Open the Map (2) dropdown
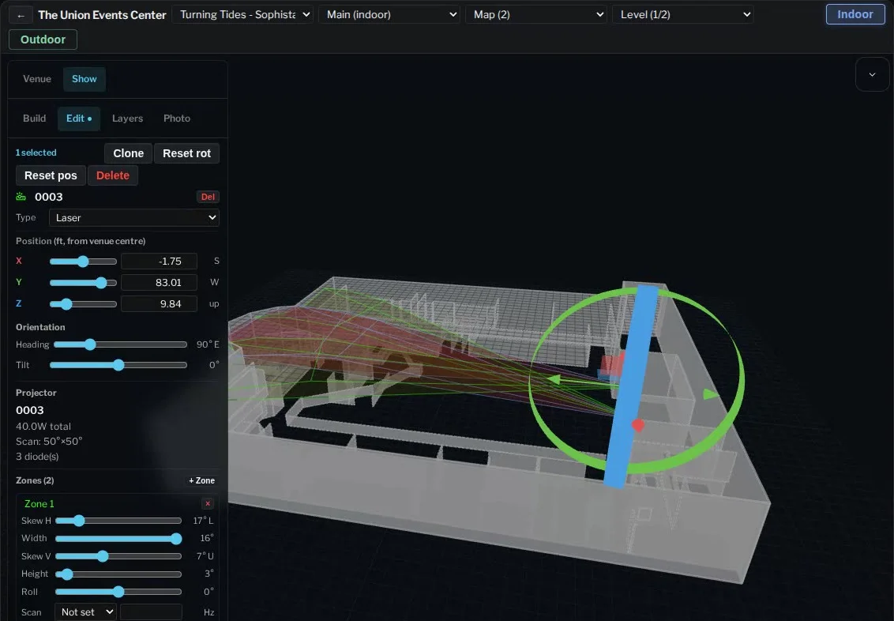Image resolution: width=894 pixels, height=621 pixels. click(x=537, y=15)
